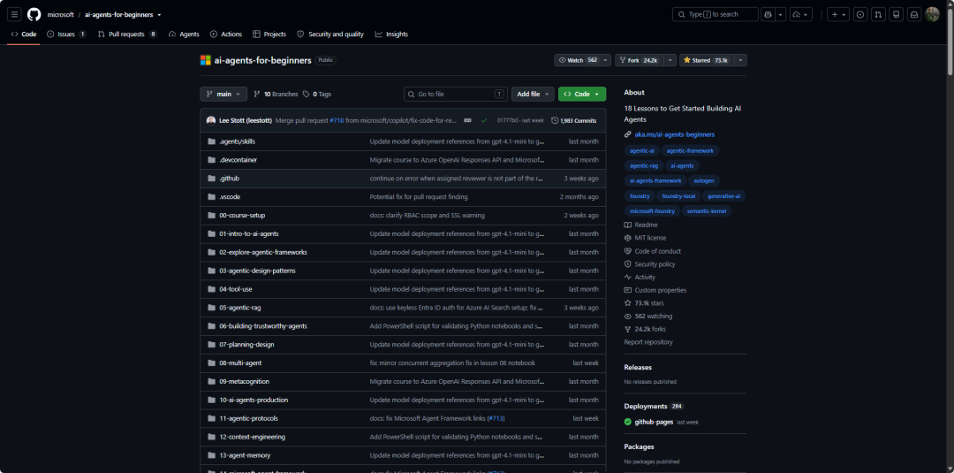This screenshot has width=954, height=473.
Task: Open the cloud agent tasks dropdown
Action: click(801, 15)
